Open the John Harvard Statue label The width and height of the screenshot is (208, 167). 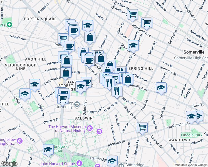(x=57, y=164)
